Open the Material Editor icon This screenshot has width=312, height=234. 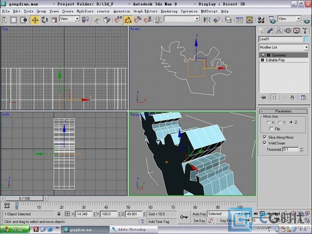coord(261,20)
